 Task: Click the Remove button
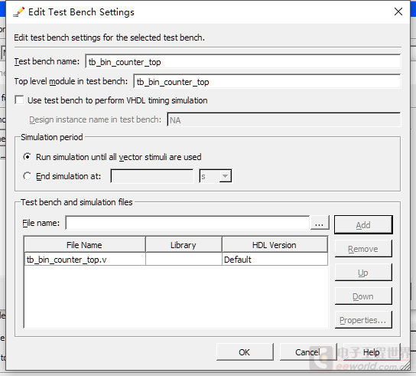(363, 249)
